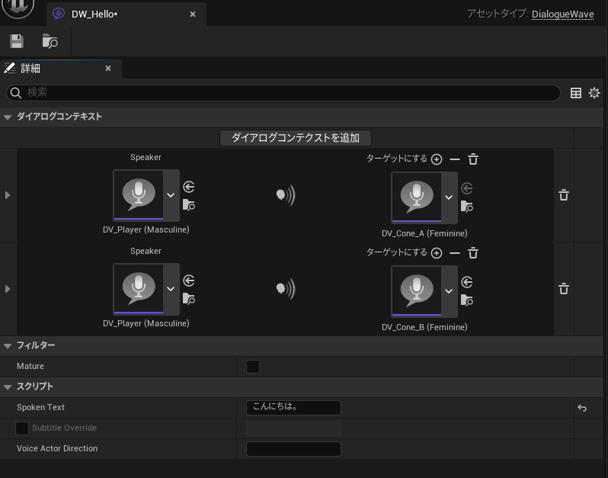
Task: Click the DialogueWave tab icon beside DW_Hello
Action: click(59, 14)
